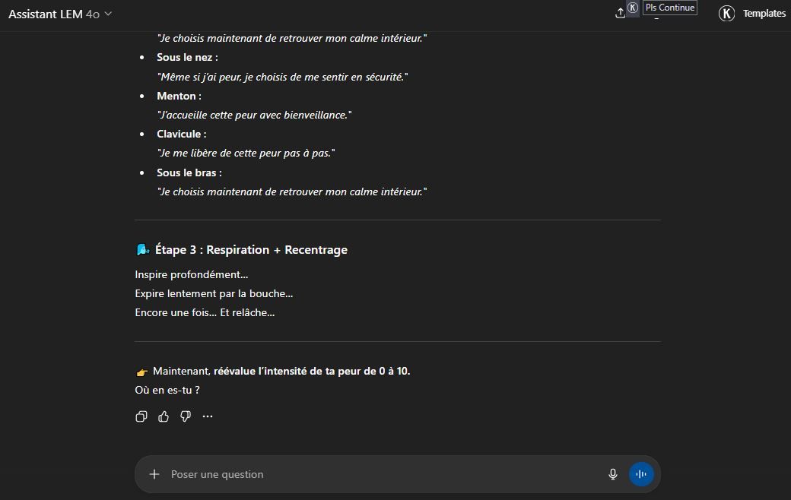Click the quote J'accueille cette peur avec bienveillance
Image resolution: width=791 pixels, height=500 pixels.
pos(254,115)
